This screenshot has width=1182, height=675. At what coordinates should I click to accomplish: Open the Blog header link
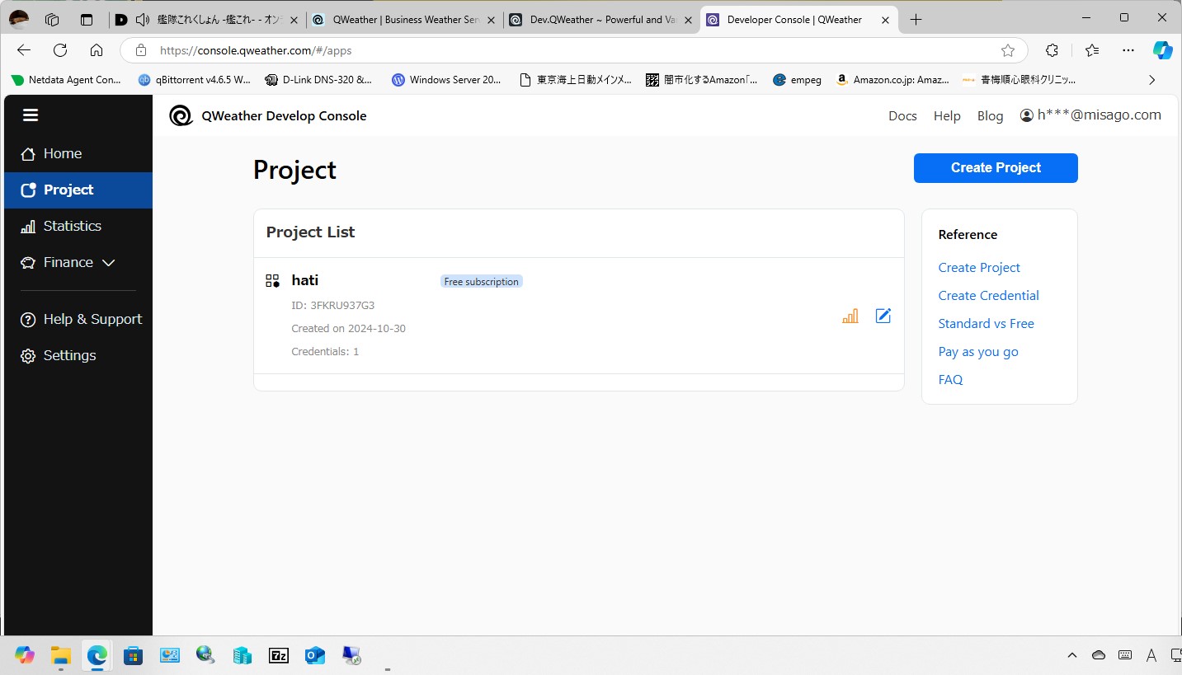[x=990, y=116]
